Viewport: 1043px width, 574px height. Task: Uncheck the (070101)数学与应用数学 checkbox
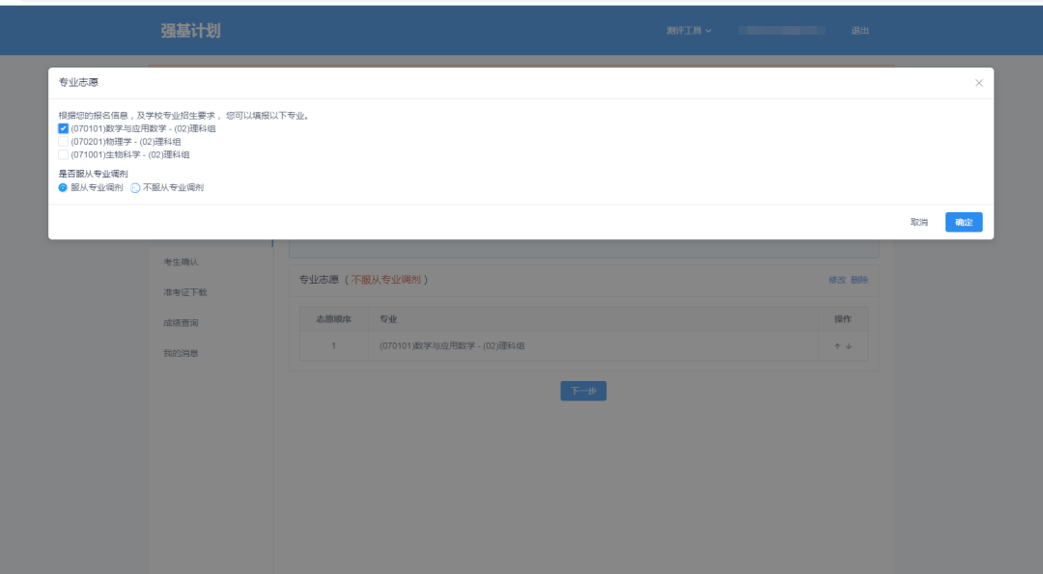tap(64, 128)
